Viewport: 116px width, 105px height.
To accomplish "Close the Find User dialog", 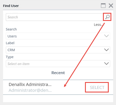I will click(x=111, y=6).
